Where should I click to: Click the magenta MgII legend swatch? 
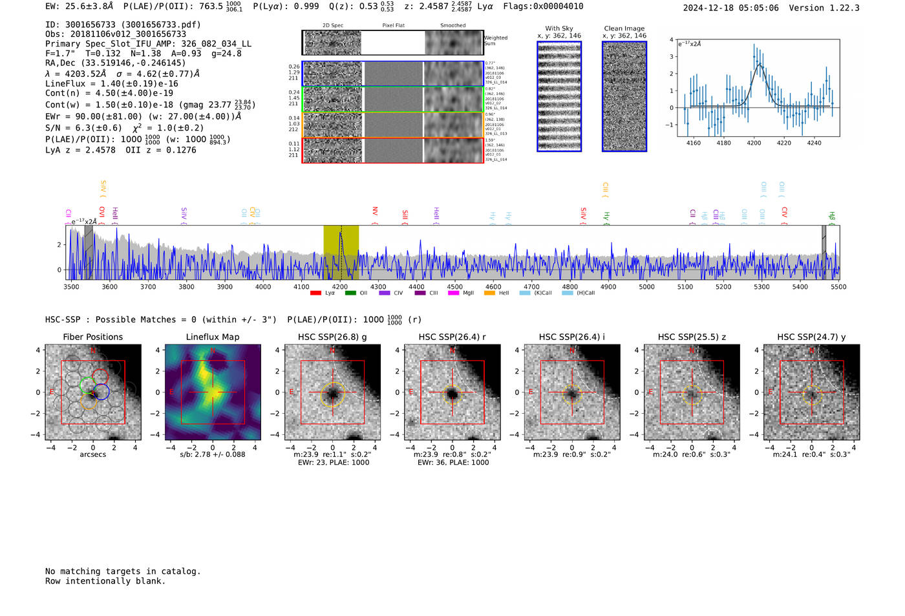454,293
